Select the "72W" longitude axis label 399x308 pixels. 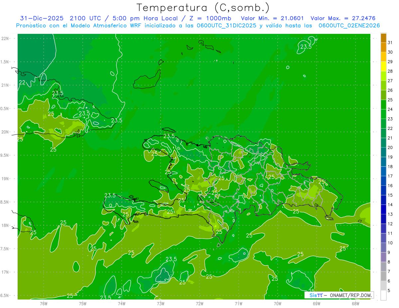pos(200,303)
